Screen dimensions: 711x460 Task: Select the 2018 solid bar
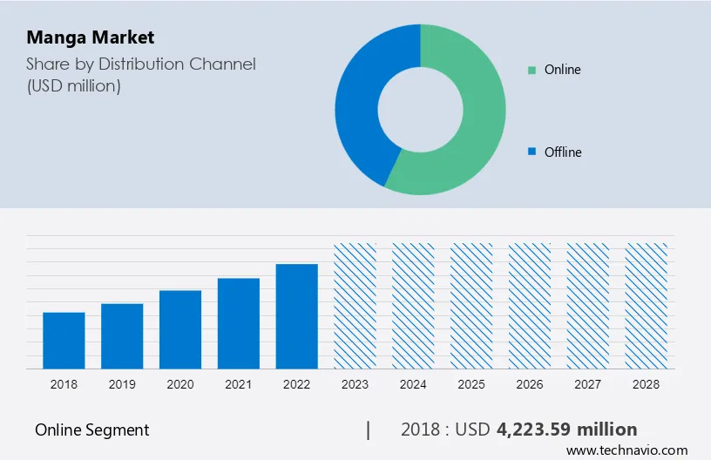tap(64, 341)
